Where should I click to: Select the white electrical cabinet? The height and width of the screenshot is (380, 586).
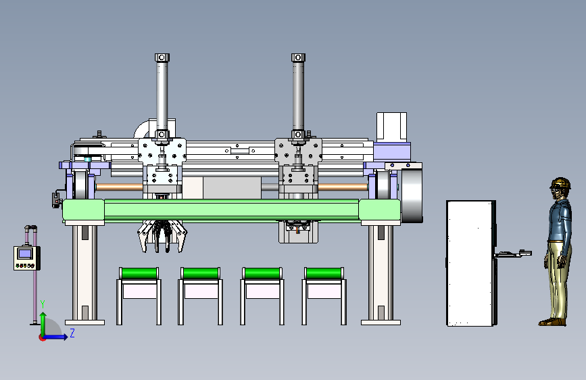(x=471, y=263)
